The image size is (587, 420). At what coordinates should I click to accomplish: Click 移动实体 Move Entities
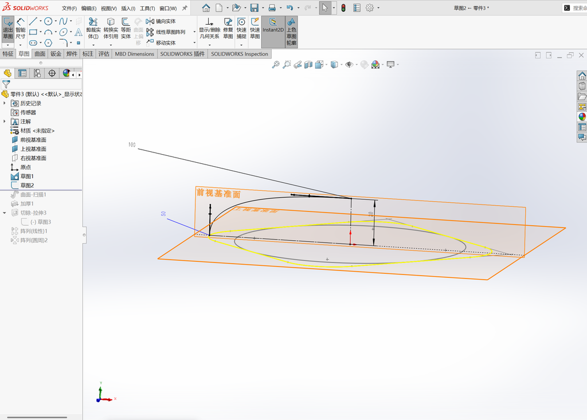pyautogui.click(x=161, y=42)
